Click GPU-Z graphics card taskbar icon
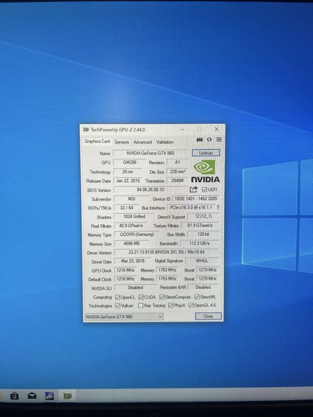The image size is (313, 417). coord(67,396)
